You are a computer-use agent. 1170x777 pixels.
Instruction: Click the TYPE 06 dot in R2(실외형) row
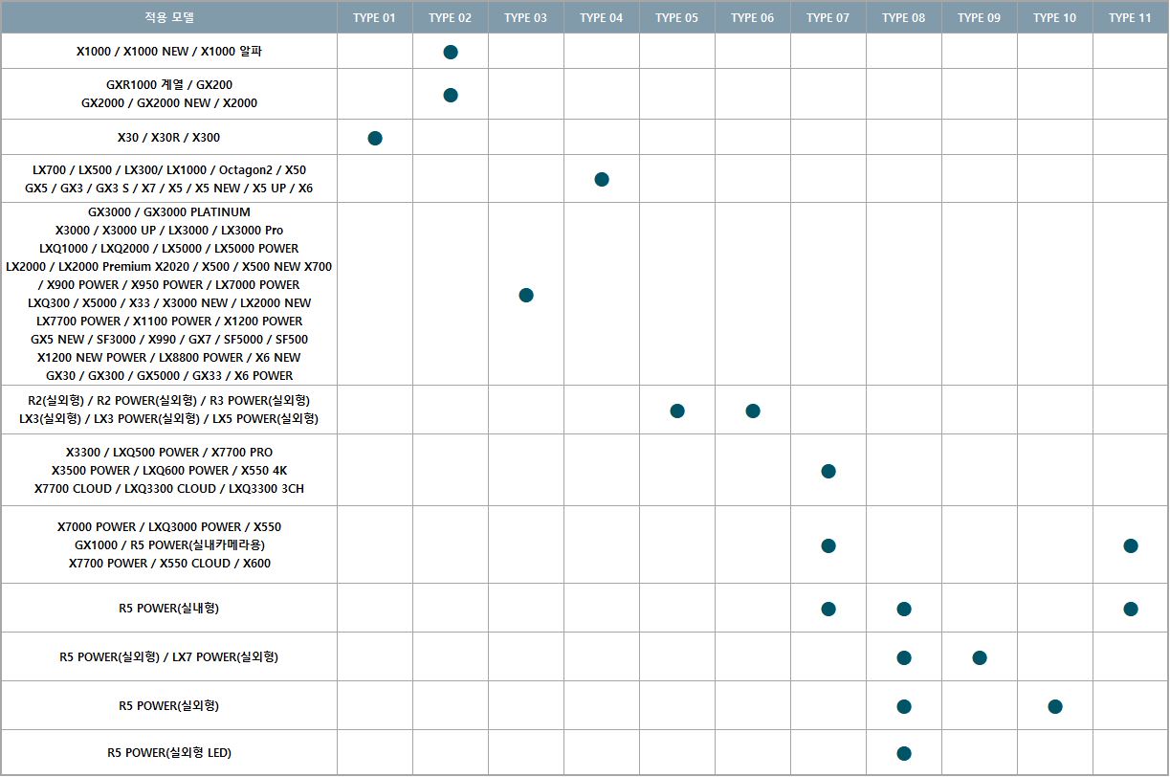(x=753, y=411)
